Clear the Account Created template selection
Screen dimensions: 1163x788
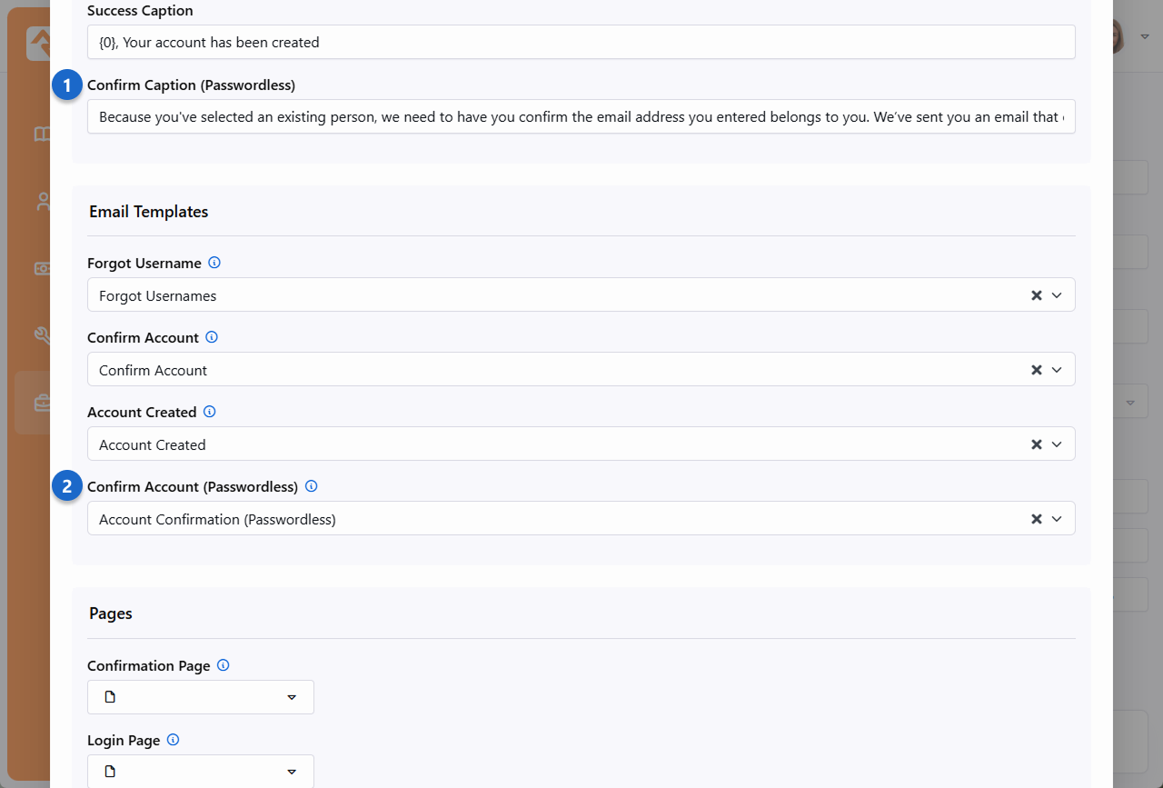tap(1037, 444)
